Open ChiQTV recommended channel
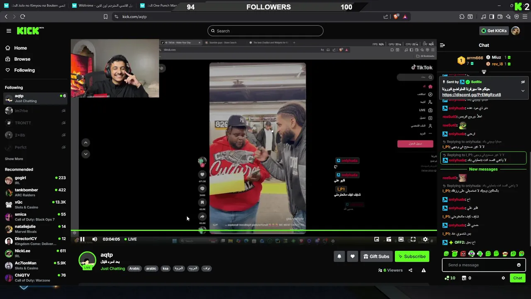 click(35, 277)
